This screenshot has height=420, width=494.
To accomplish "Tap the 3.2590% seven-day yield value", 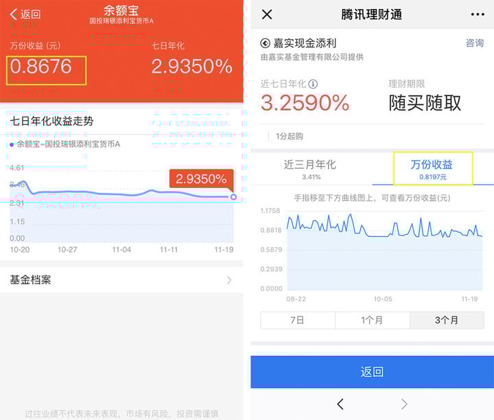I will [x=305, y=103].
